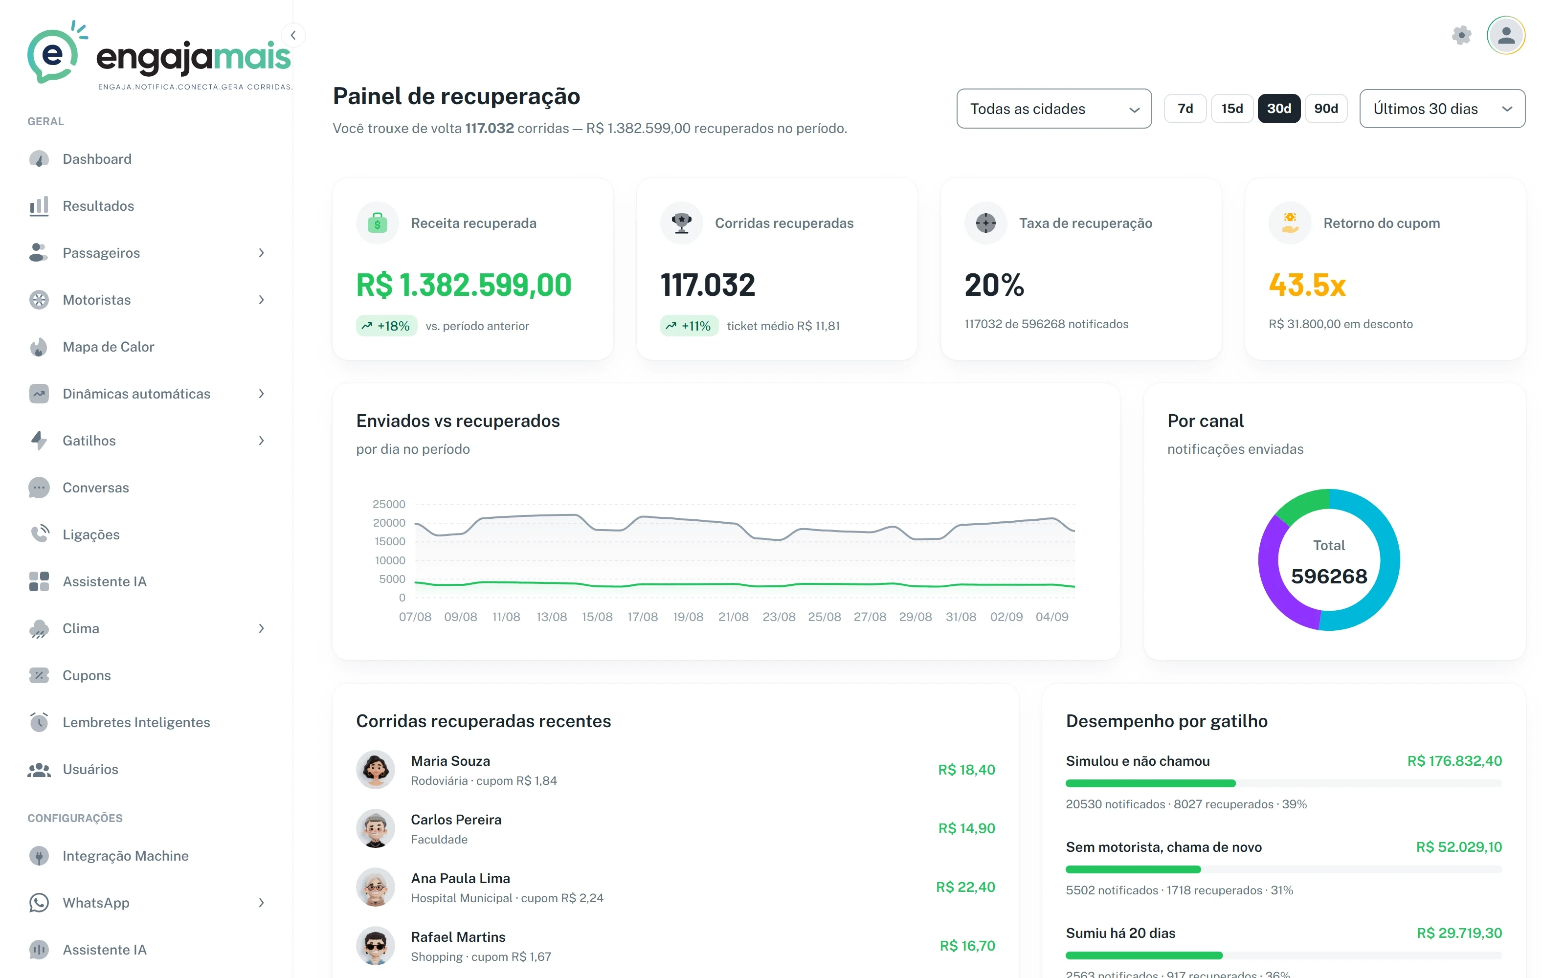
Task: Open the Todas as cidades dropdown
Action: coord(1053,109)
